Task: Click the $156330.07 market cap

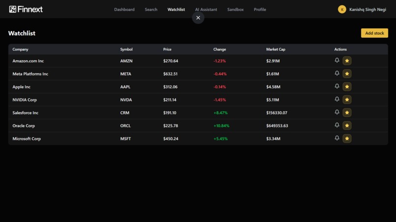Action: (x=277, y=113)
